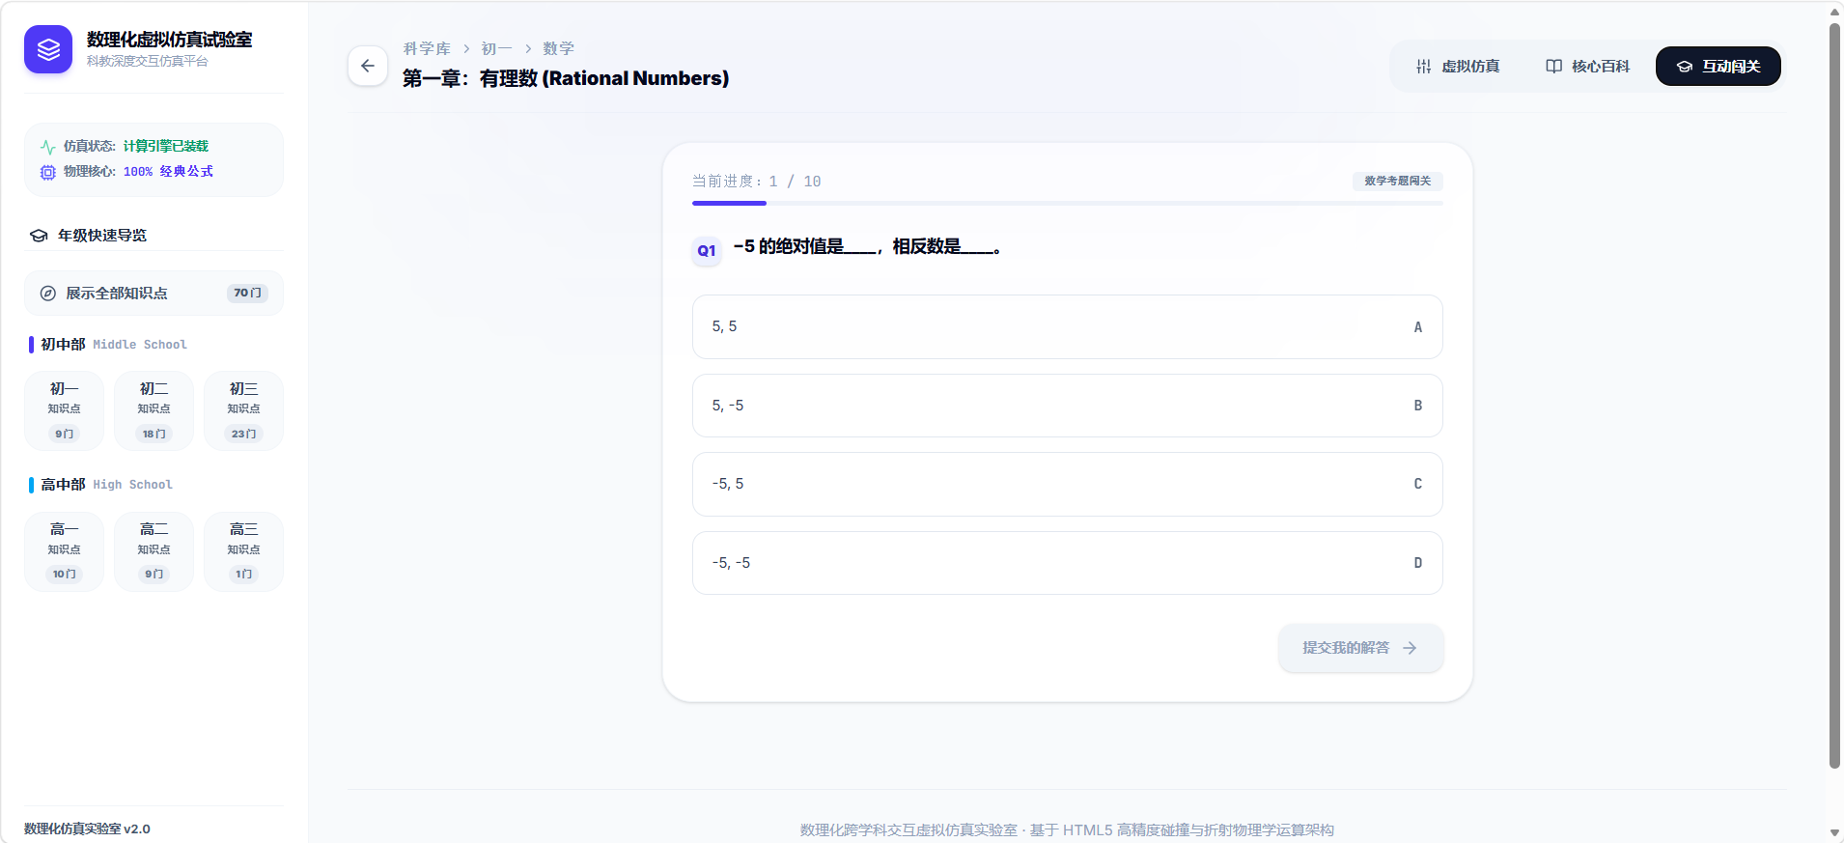Click the graduation cap icon near 年级快速导览
Image resolution: width=1844 pixels, height=843 pixels.
tap(39, 236)
